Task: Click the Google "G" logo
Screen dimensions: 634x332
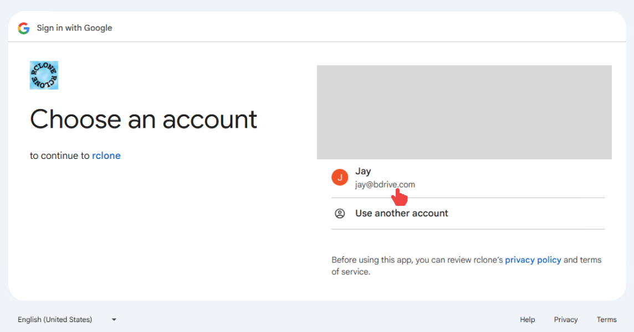Action: (23, 28)
